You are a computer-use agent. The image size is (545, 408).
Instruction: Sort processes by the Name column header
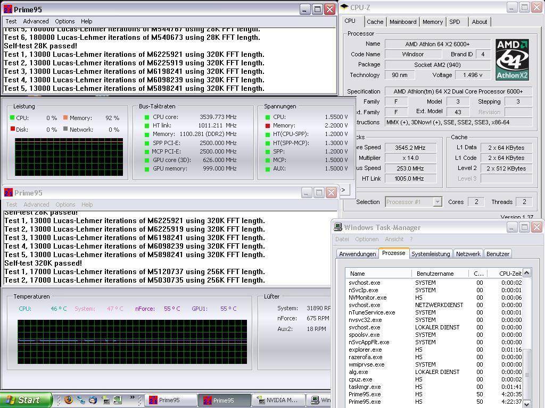[378, 274]
